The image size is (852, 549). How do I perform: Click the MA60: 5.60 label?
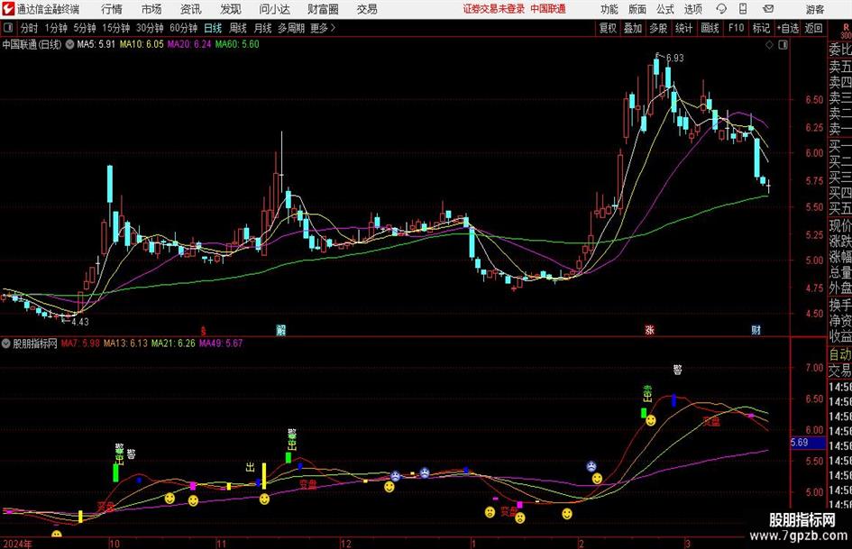coord(237,44)
